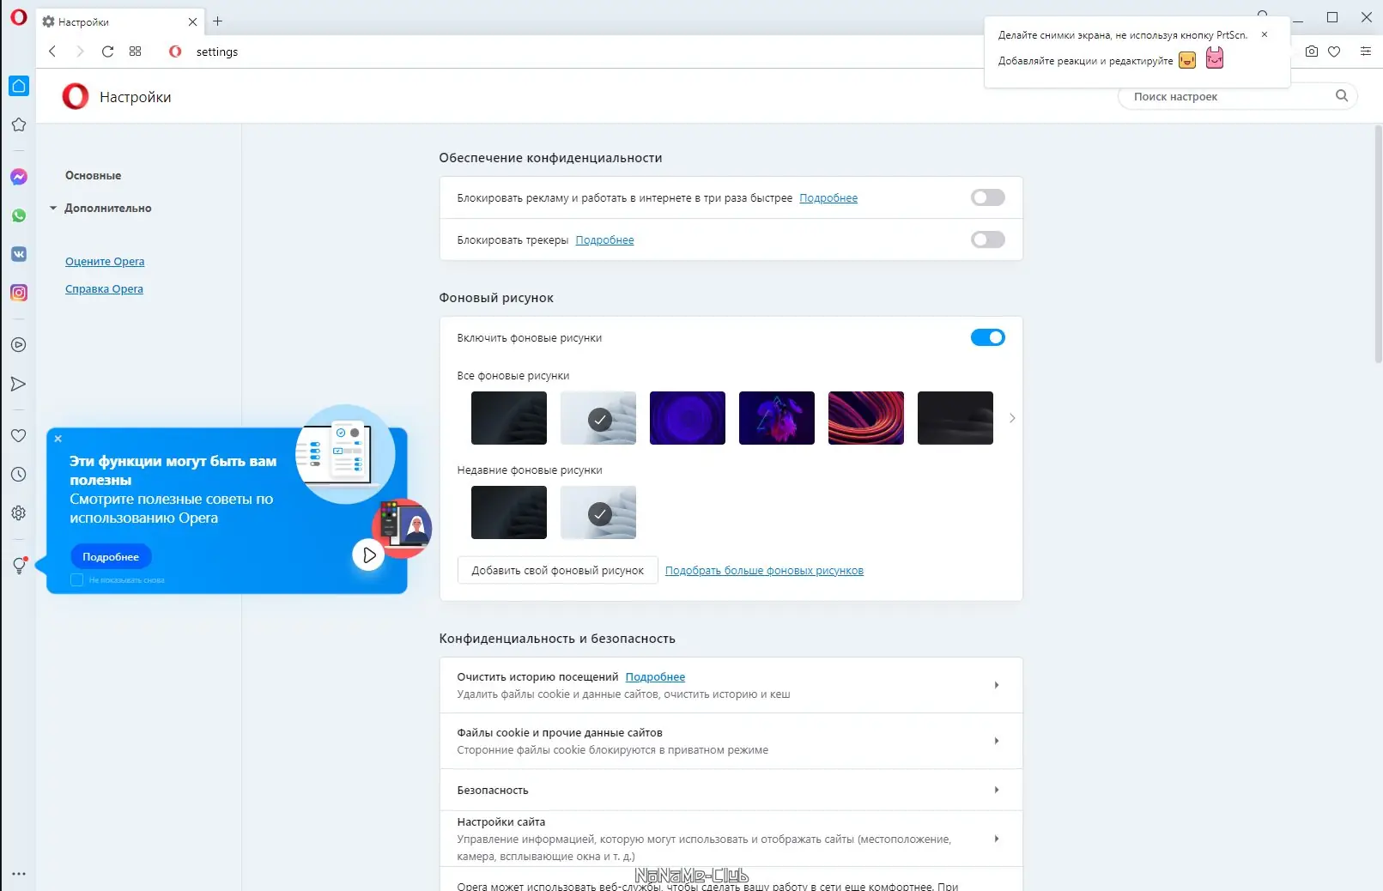Screen dimensions: 1383x891
Task: Enable the tracker blocking toggle
Action: tap(987, 239)
